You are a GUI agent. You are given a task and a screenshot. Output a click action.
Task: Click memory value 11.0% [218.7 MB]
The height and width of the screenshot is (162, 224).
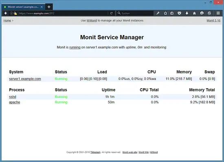[x=179, y=79]
